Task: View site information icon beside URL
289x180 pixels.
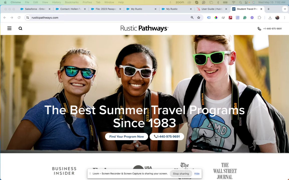Action: click(28, 18)
